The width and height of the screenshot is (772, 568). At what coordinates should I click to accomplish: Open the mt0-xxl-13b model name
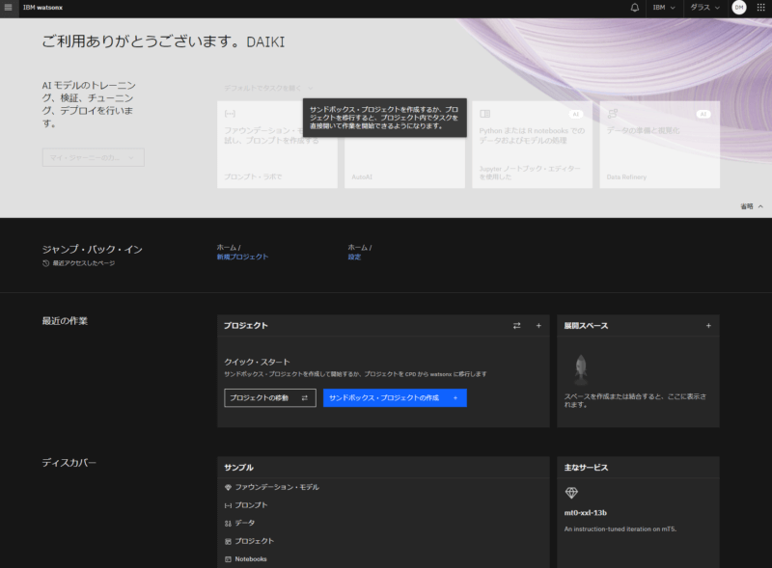[x=586, y=513]
